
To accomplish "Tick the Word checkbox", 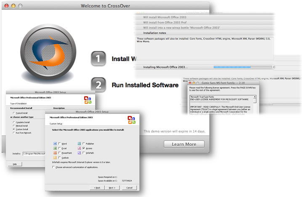I will tap(59, 144).
